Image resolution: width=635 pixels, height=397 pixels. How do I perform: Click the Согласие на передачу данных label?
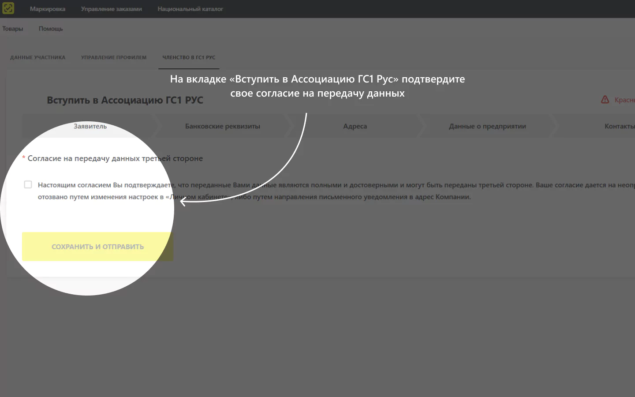pyautogui.click(x=115, y=158)
